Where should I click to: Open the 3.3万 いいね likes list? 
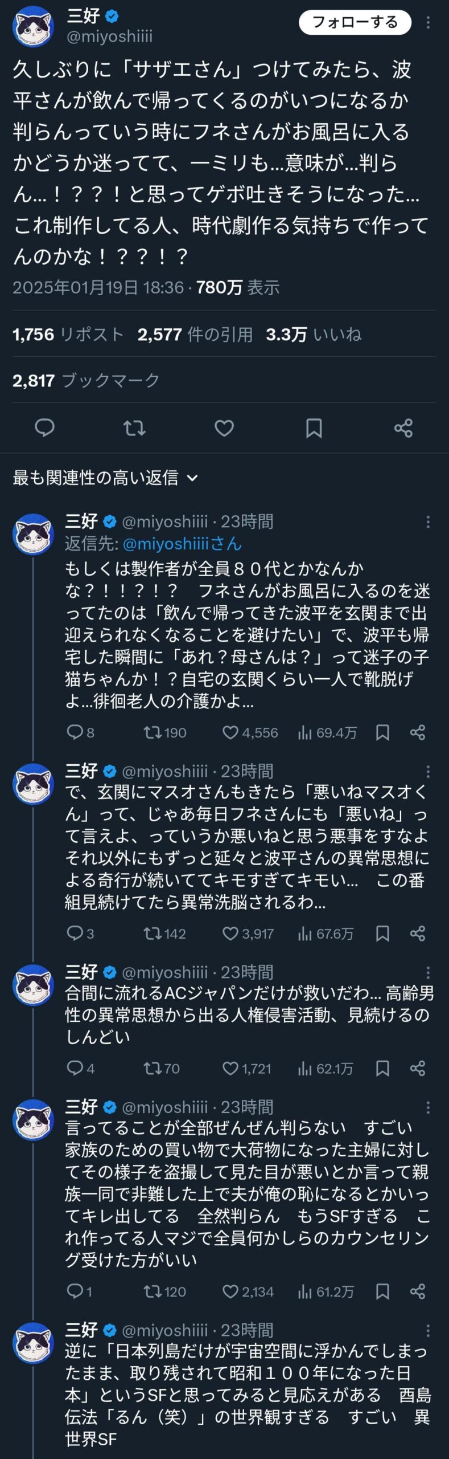point(314,335)
